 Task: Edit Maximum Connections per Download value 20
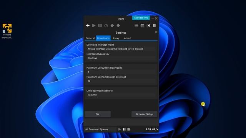coord(121,81)
